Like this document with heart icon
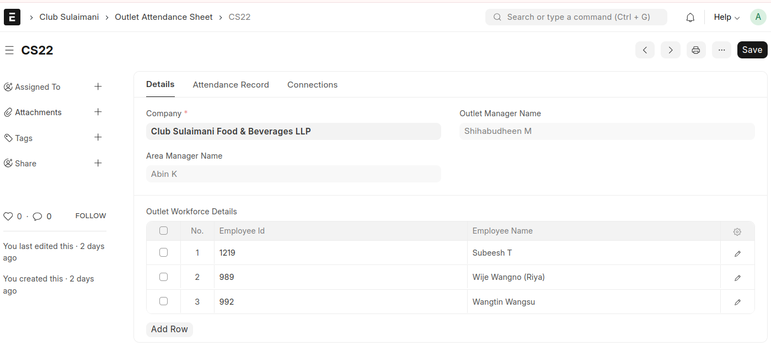 (8, 217)
